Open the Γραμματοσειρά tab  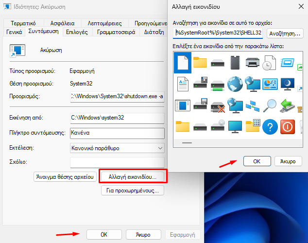[116, 32]
